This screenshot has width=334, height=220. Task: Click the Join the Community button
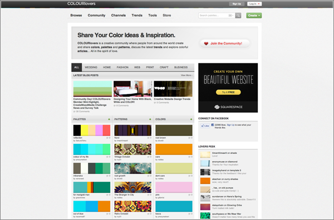click(x=225, y=43)
